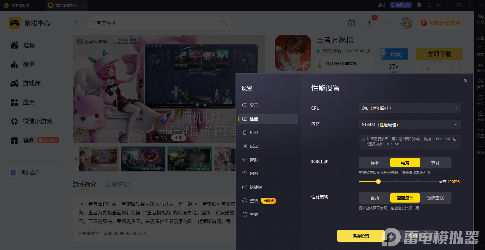Open 推荐 in game center sidebar
This screenshot has width=485, height=250.
click(23, 45)
